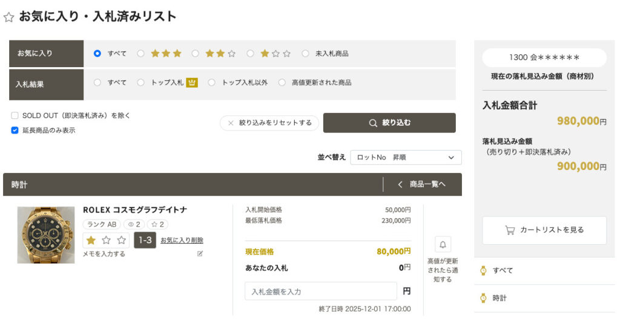
Task: Click お気に入り削除 link
Action: point(182,241)
